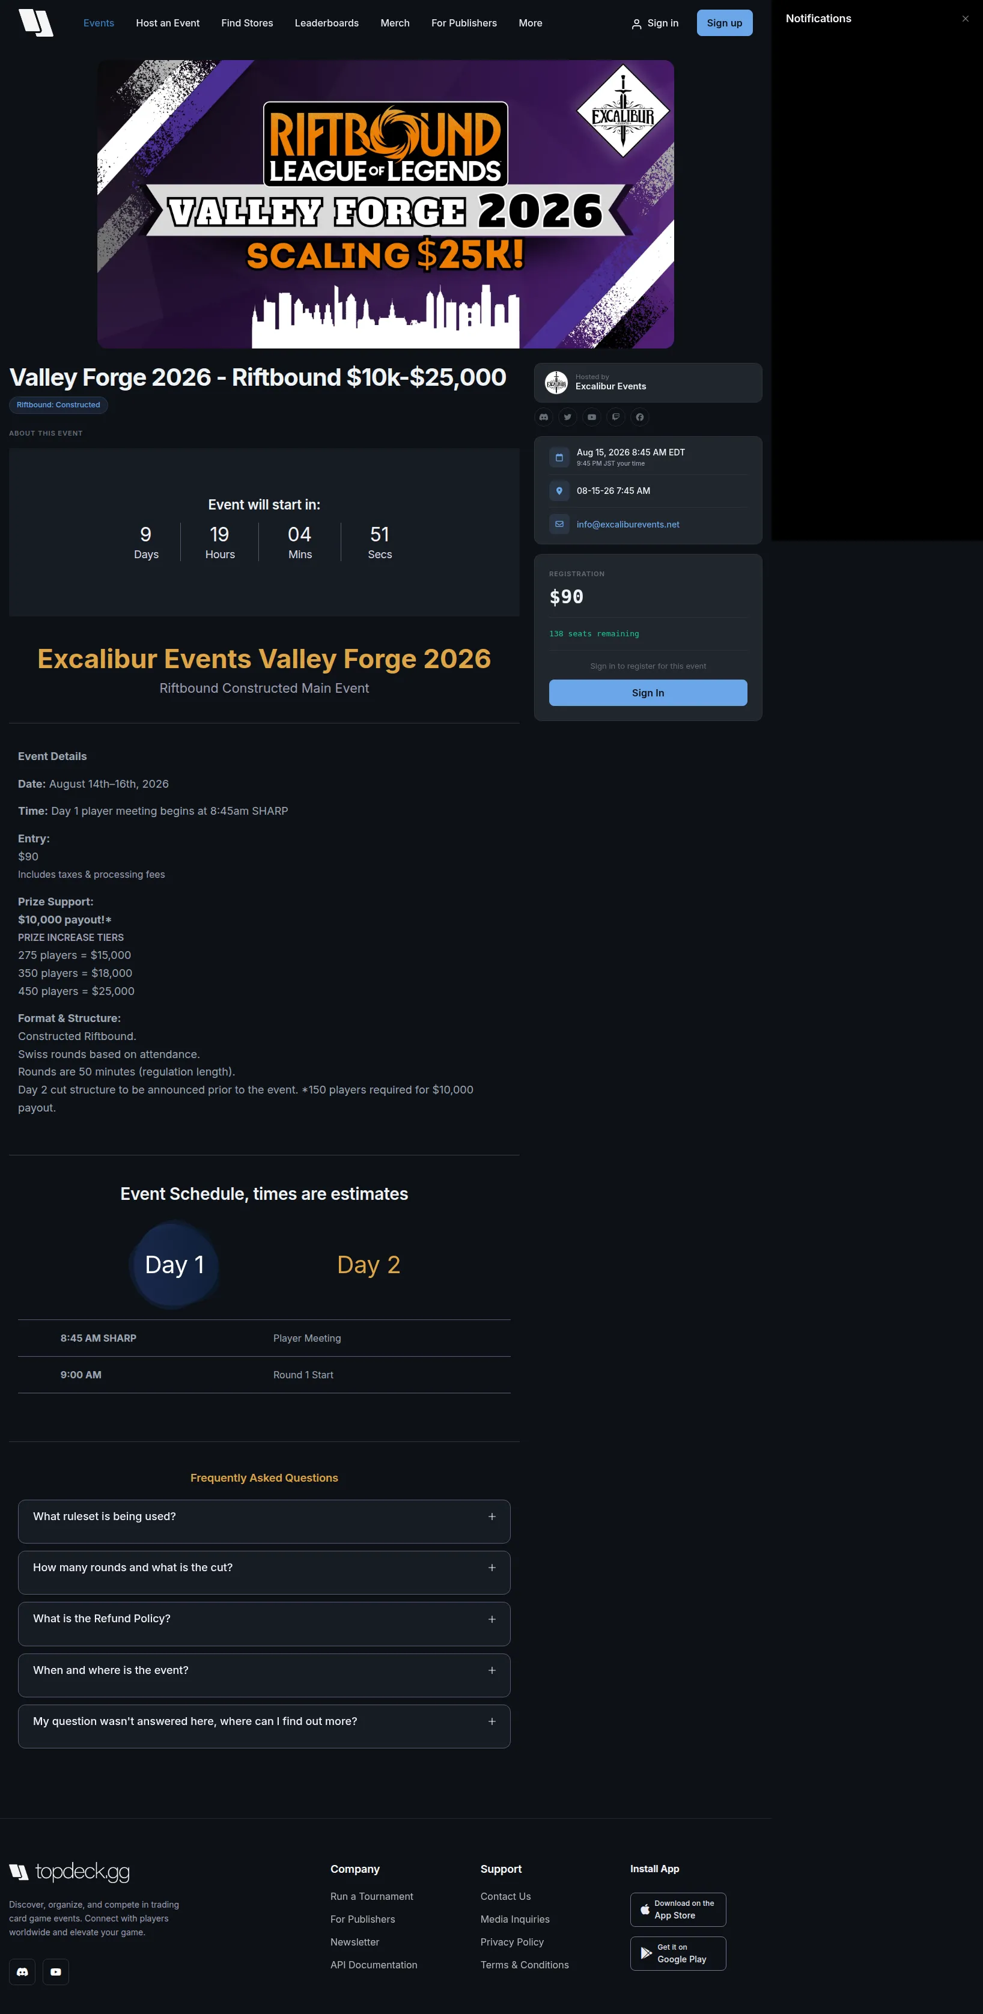This screenshot has width=983, height=2014.
Task: Open the host's Twitch icon link
Action: click(615, 417)
